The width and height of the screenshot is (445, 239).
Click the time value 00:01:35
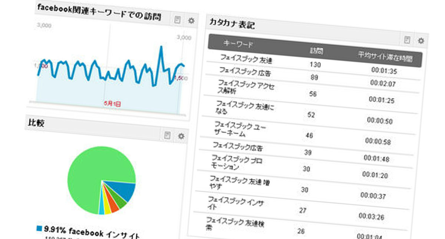pos(384,71)
